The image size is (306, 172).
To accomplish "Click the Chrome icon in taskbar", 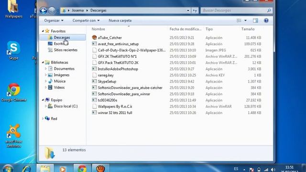I will coord(82,169).
